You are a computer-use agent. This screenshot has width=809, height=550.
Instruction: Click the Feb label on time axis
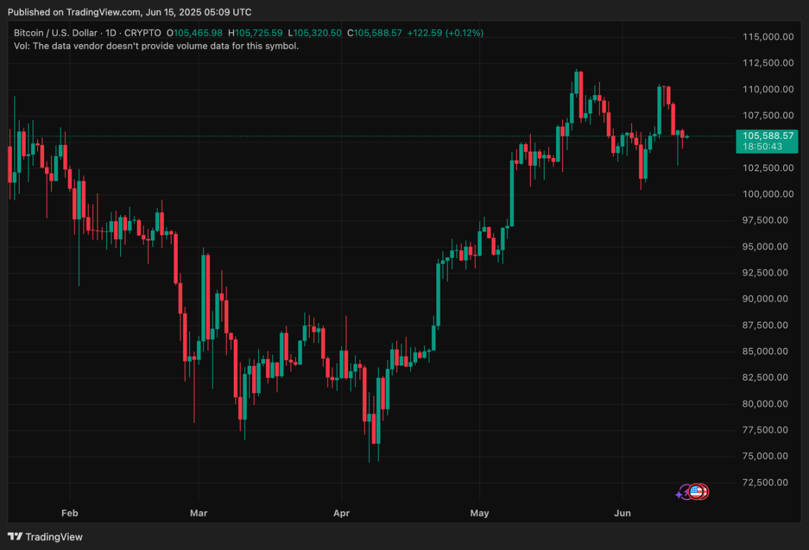tap(70, 513)
